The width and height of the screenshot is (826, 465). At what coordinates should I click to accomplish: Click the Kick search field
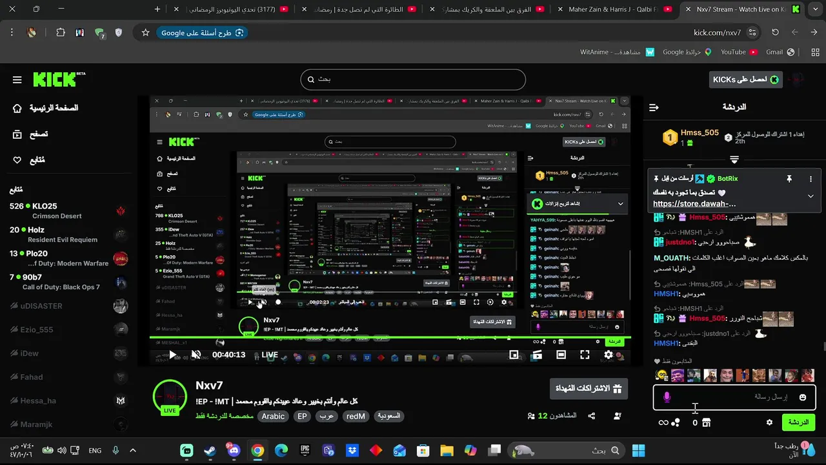[x=413, y=79]
